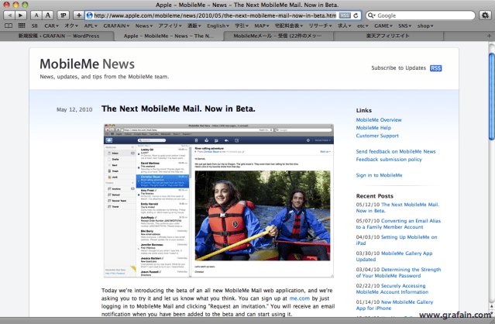
Task: Expand the アフィリ bookmarks folder
Action: coord(170,26)
